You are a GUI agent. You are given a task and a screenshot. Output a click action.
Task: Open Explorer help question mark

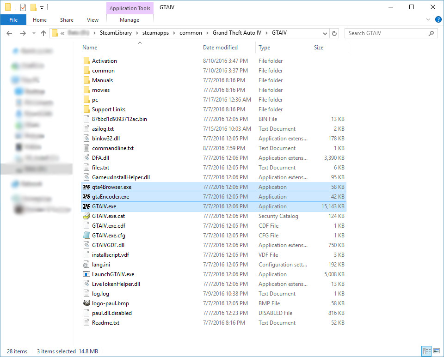click(438, 19)
